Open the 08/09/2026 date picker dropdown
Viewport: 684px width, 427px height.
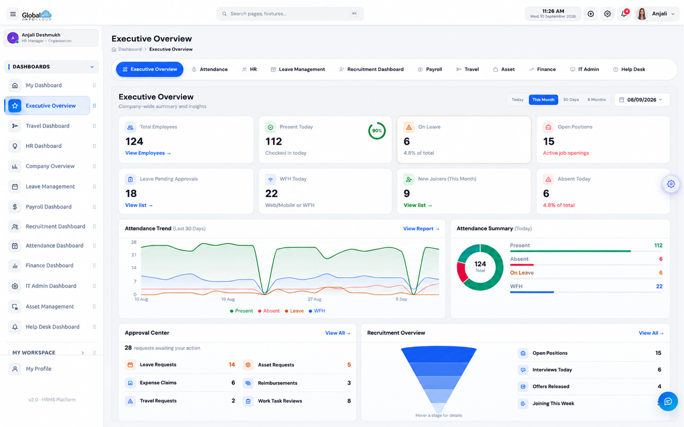click(x=642, y=99)
